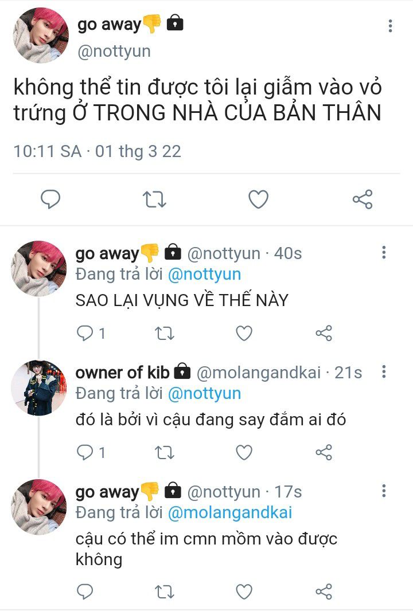Share the main tweet

point(363,199)
